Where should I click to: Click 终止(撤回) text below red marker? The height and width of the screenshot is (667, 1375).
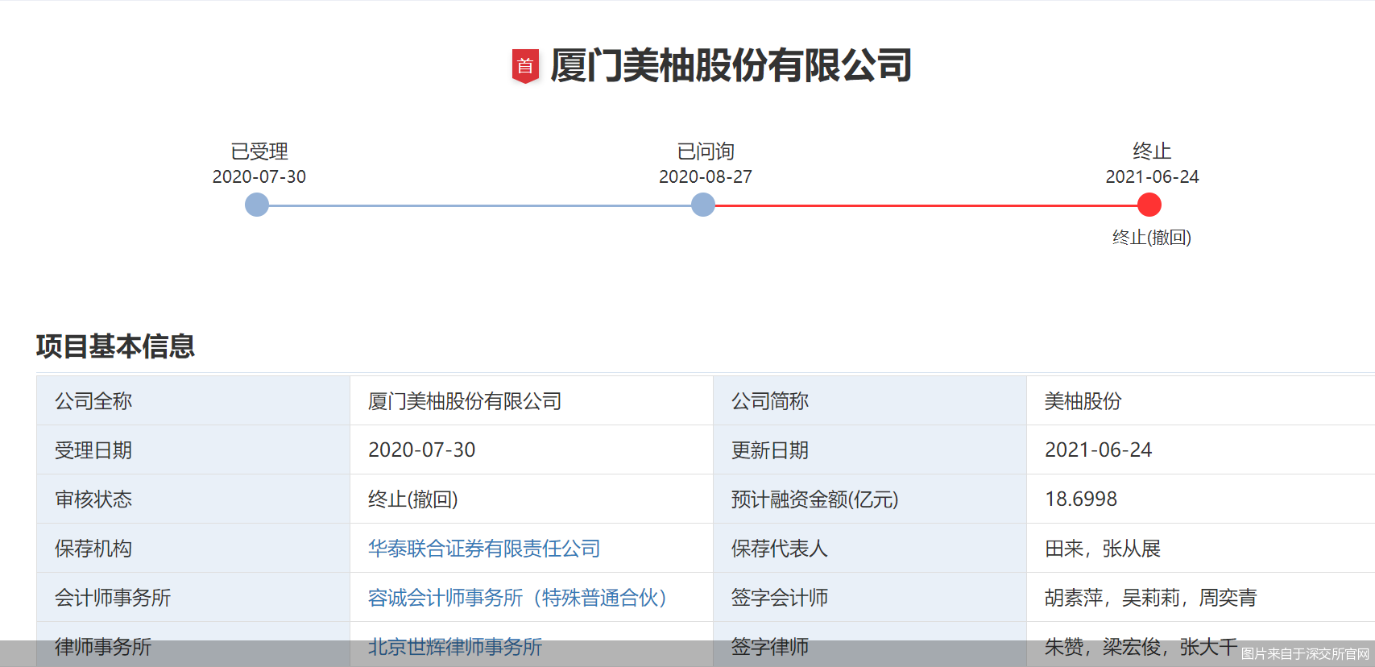1152,237
